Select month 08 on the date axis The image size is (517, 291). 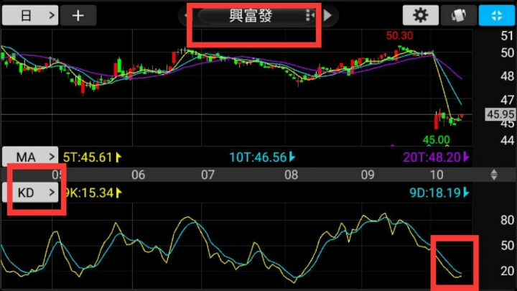291,175
